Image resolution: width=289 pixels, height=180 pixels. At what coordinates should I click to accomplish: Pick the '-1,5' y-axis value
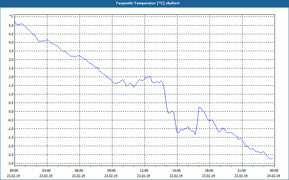(10, 138)
